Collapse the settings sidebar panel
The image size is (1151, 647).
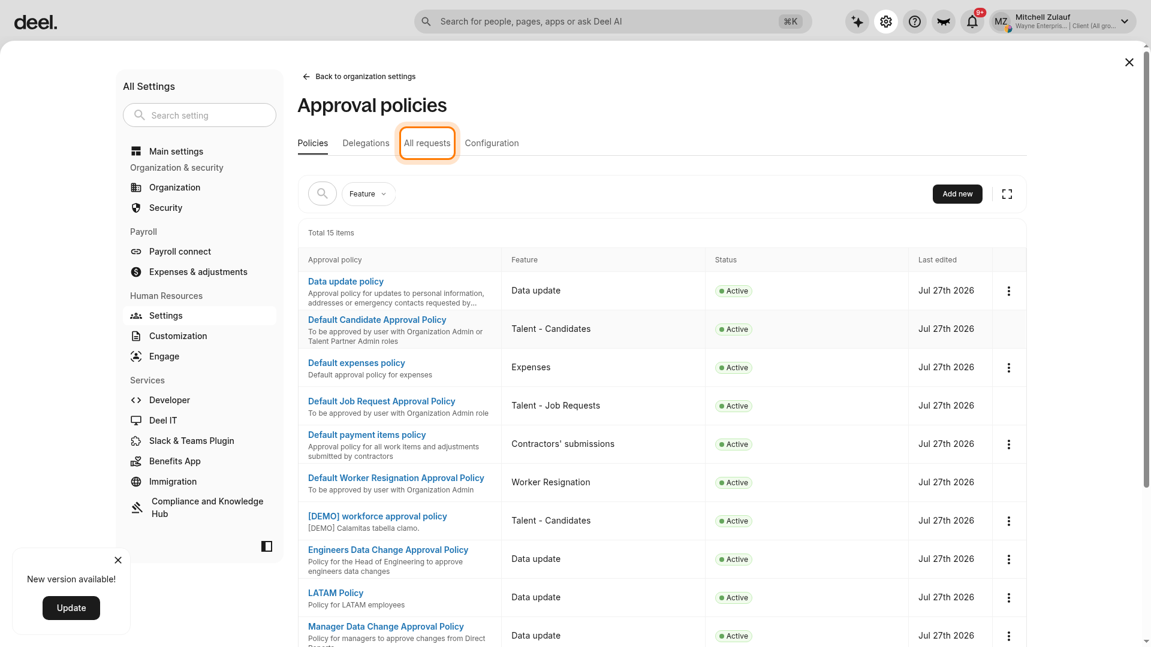click(267, 546)
